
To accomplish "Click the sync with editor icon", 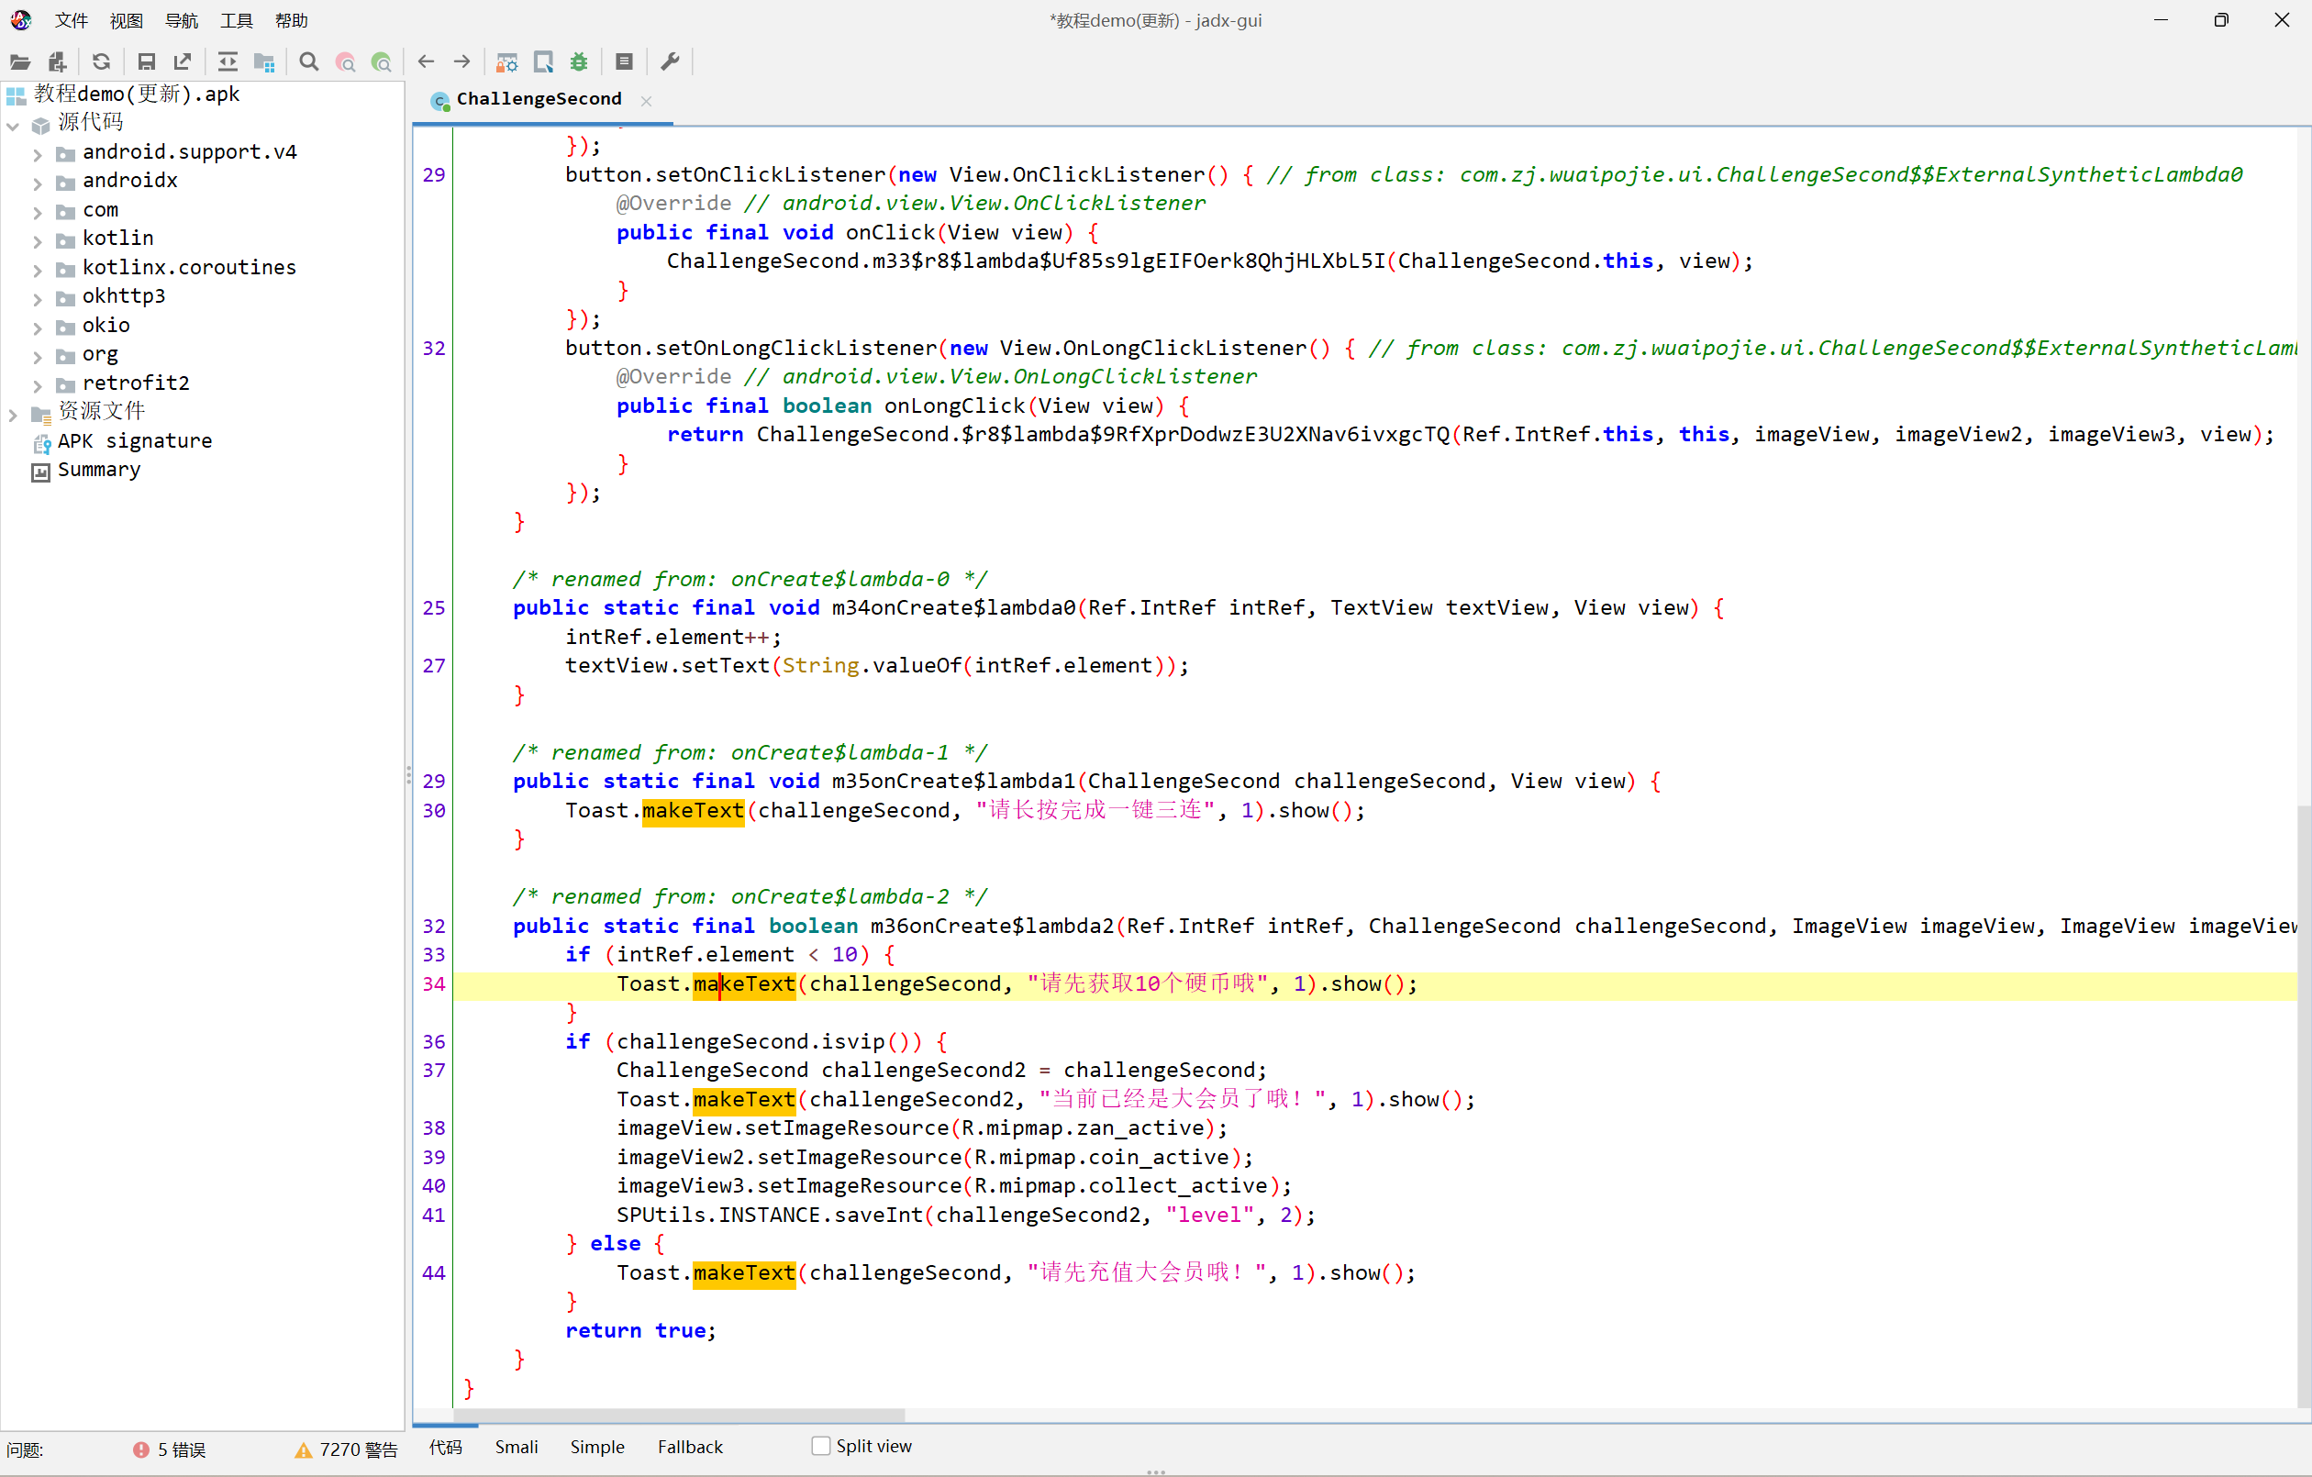I will coord(228,62).
